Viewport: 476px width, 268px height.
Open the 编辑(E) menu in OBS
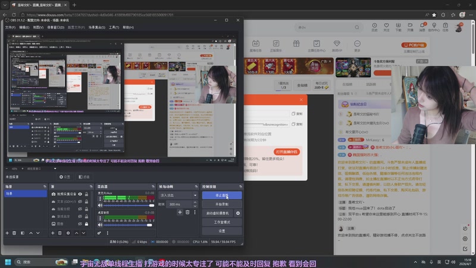24,27
